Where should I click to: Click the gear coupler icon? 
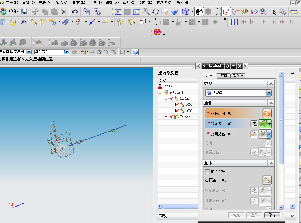pyautogui.click(x=53, y=22)
